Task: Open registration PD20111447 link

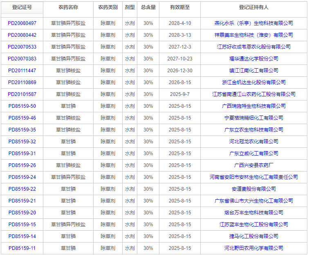Action: coord(22,71)
